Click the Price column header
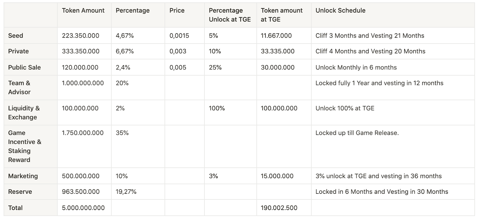481x222 pixels. (x=177, y=11)
